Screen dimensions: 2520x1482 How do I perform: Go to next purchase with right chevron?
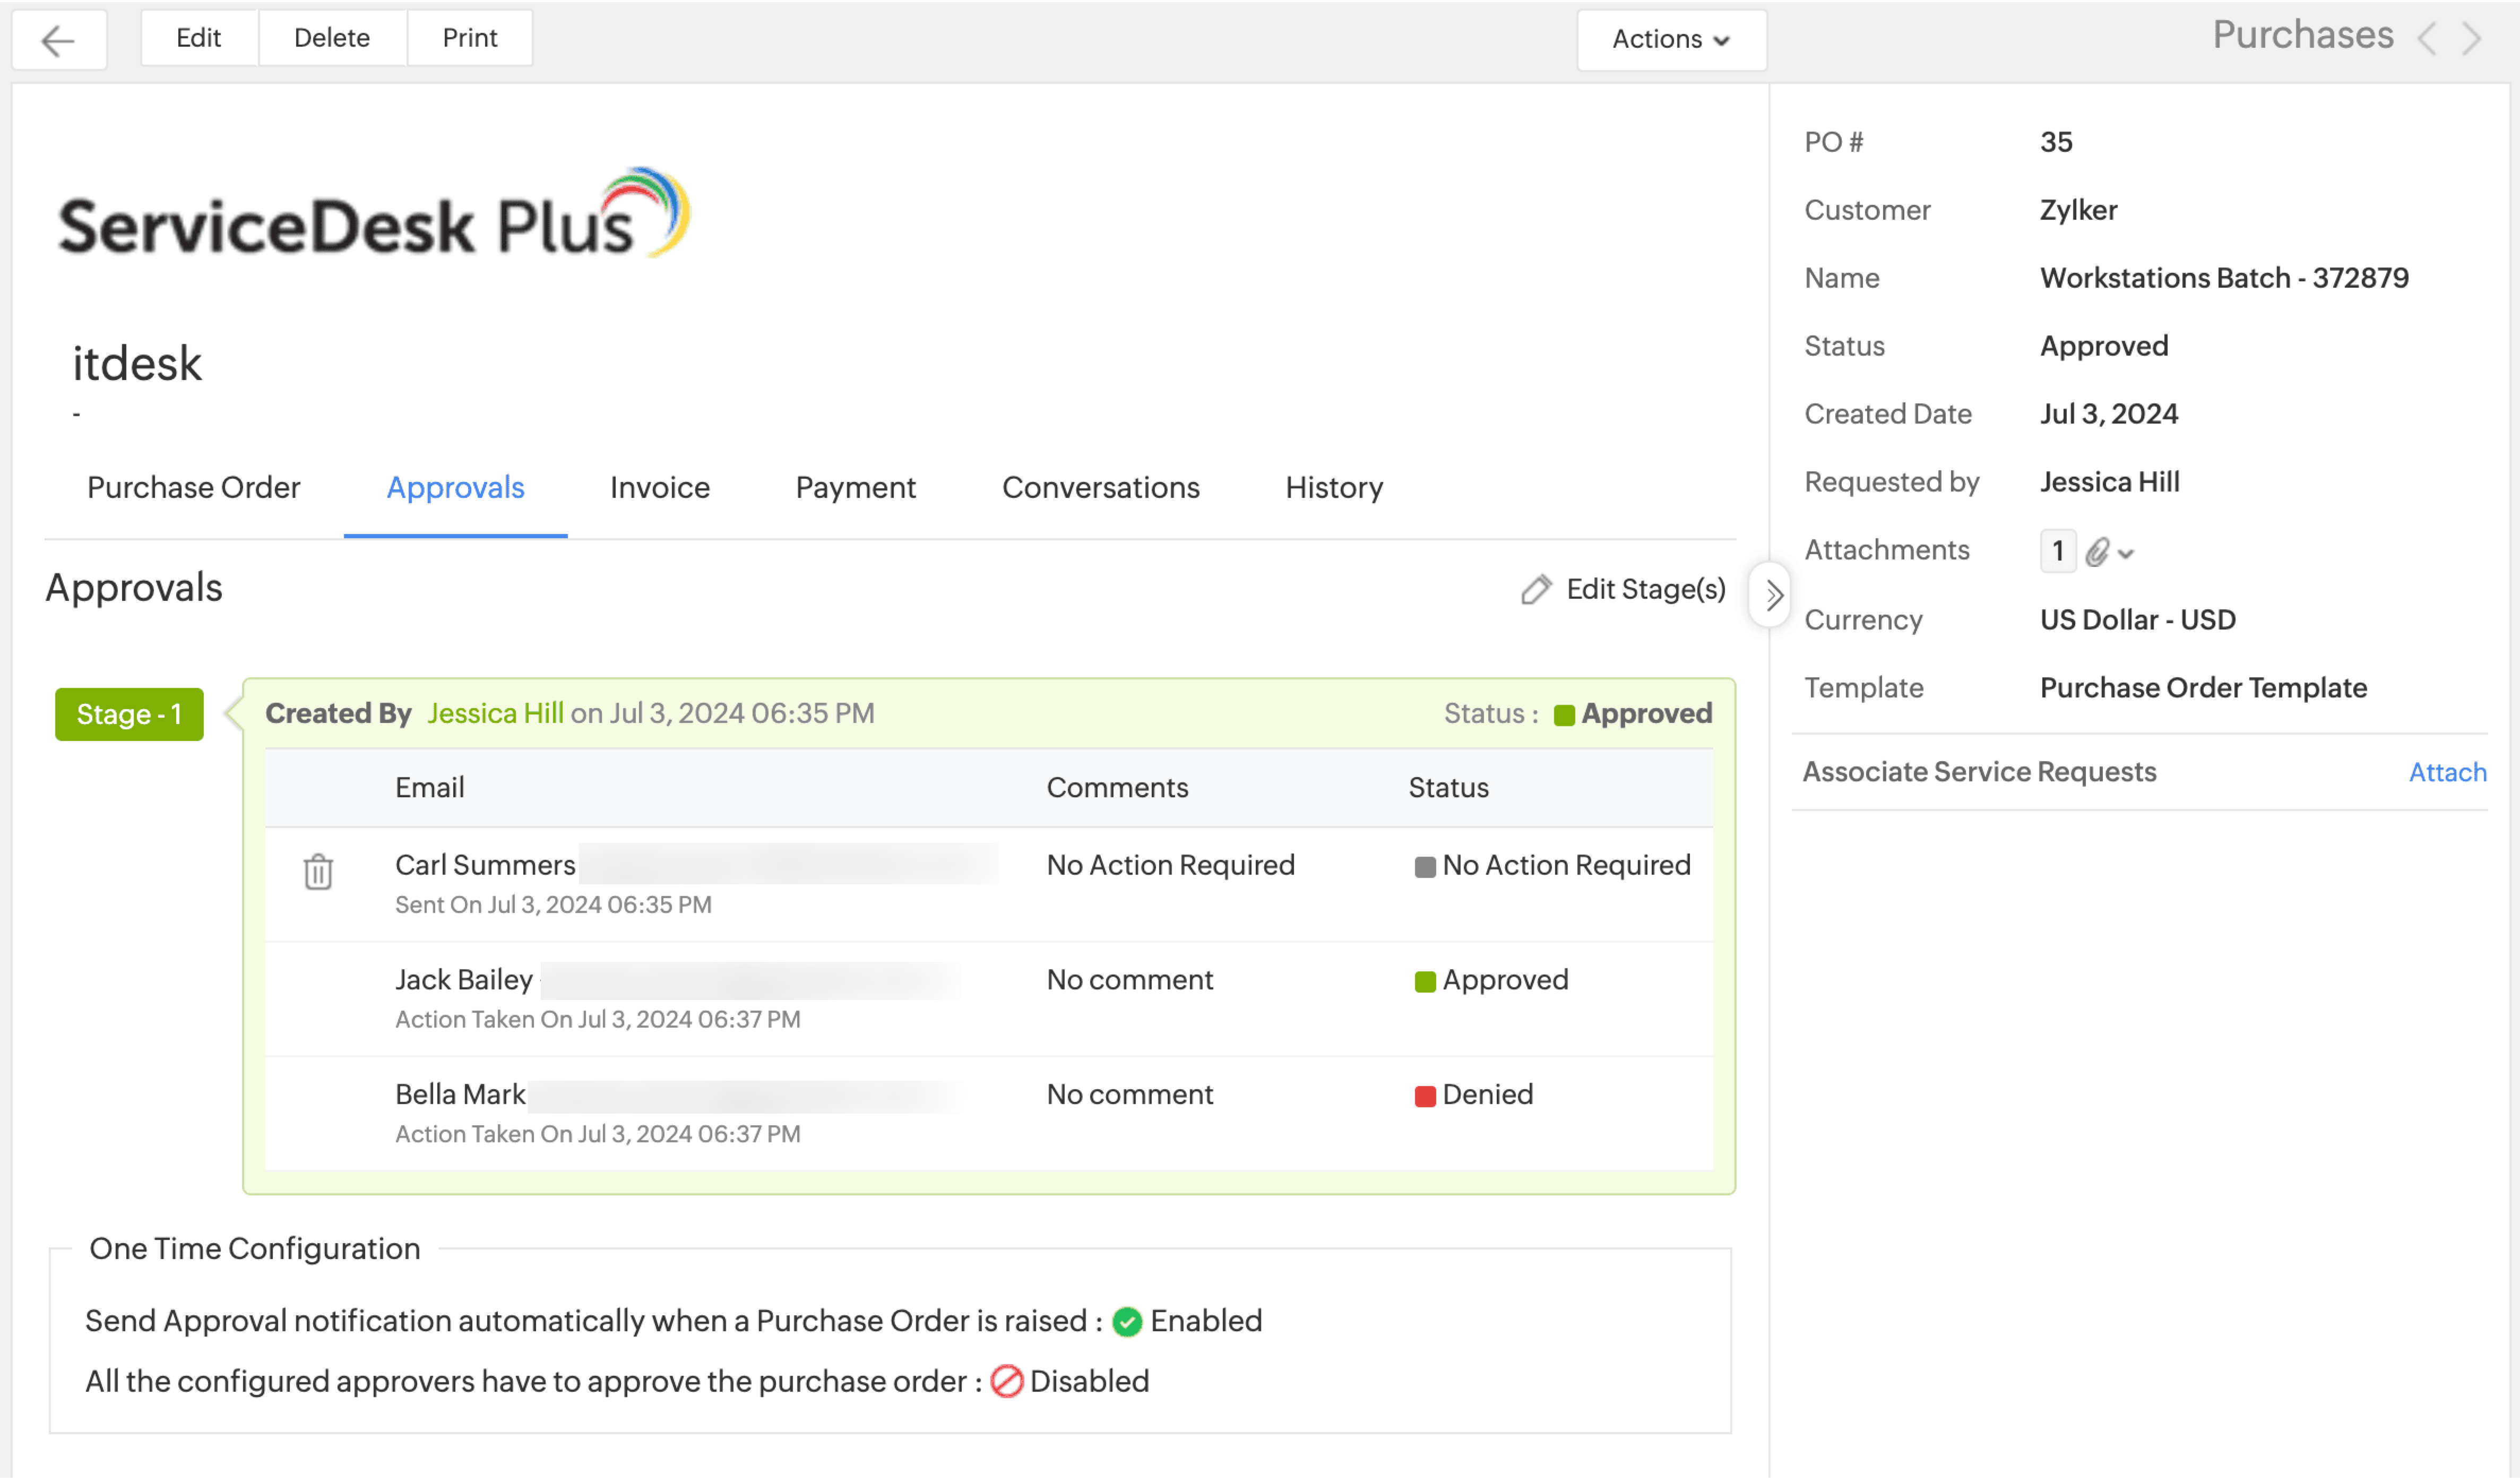(2473, 39)
